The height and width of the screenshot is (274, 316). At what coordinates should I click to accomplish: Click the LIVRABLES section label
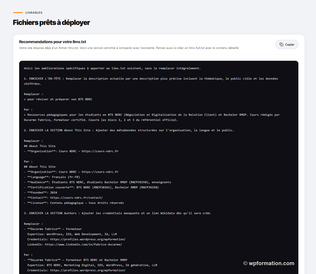[x=34, y=13]
